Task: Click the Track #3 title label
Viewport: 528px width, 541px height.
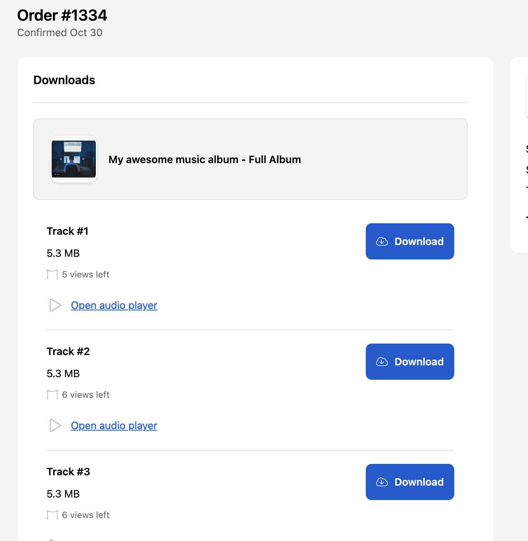Action: [68, 472]
